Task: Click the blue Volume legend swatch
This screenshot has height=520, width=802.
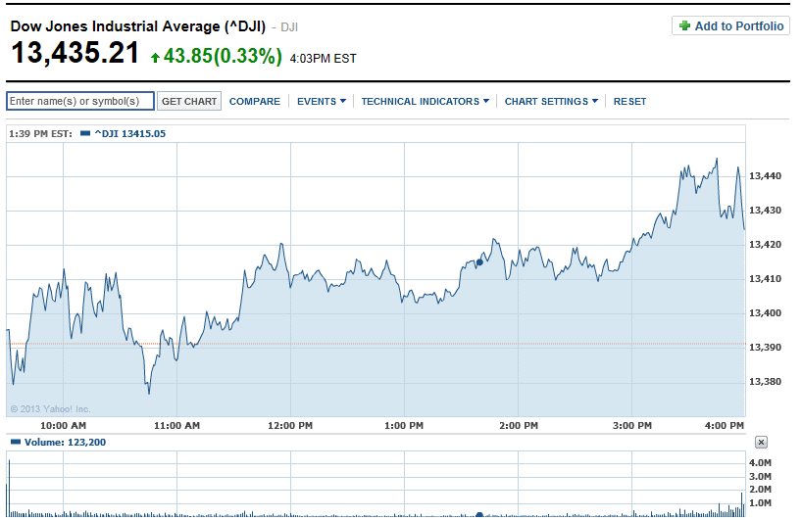Action: pos(16,442)
